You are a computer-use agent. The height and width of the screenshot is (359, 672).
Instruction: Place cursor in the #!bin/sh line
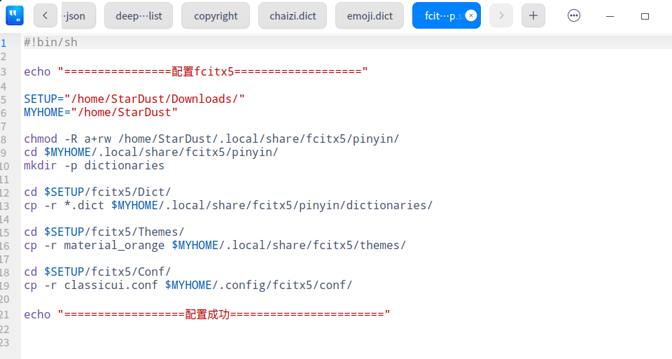pos(50,43)
